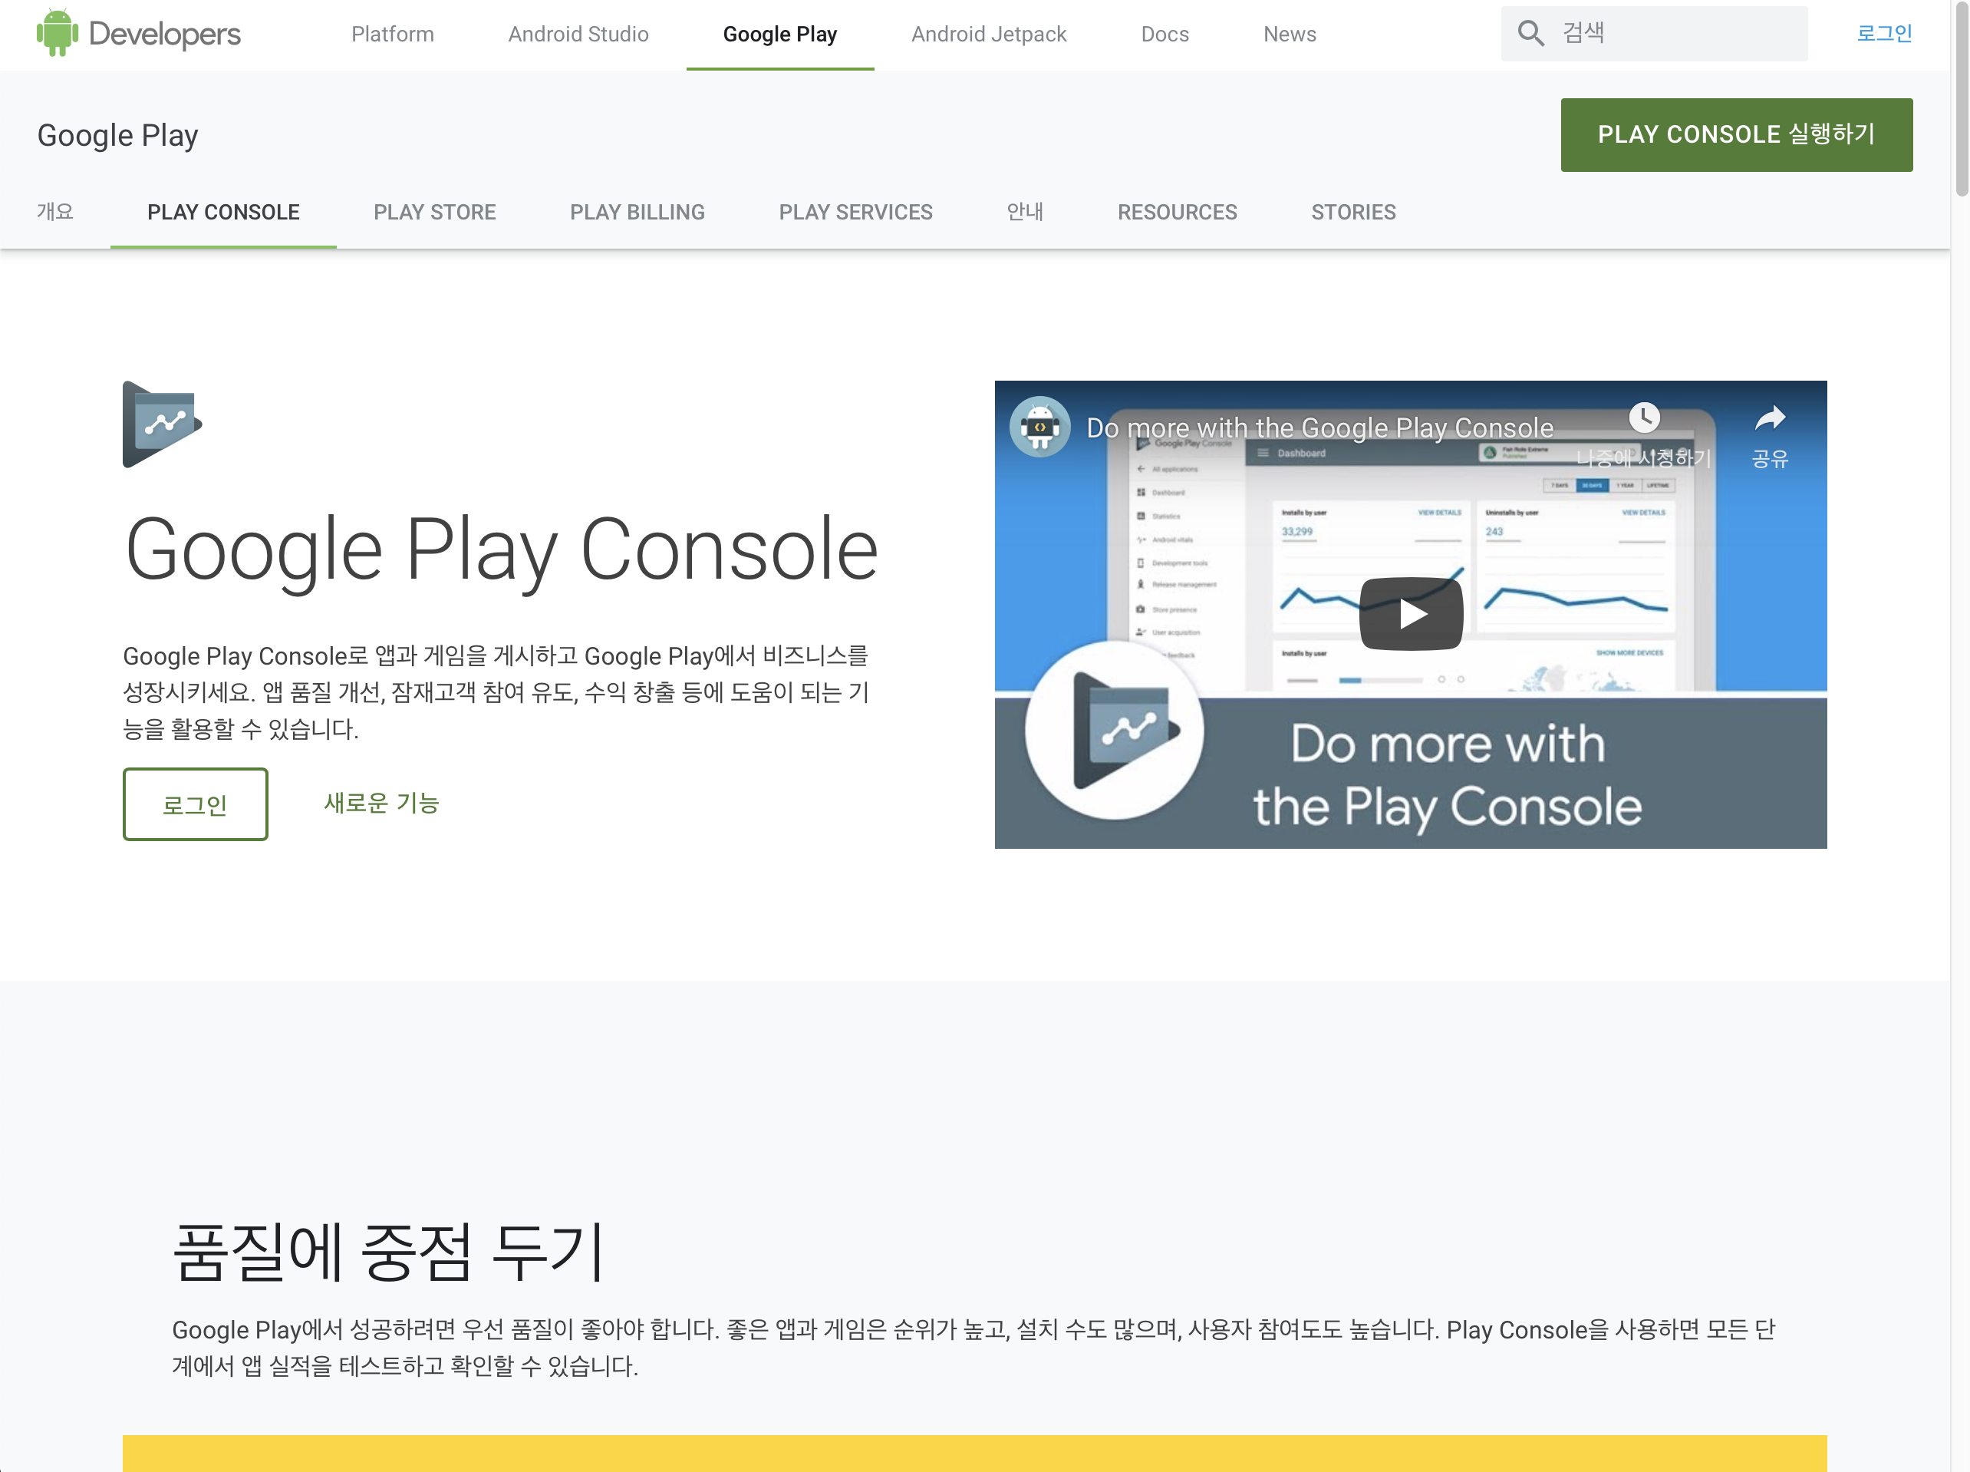Click the Watch Later clock icon
This screenshot has width=1970, height=1472.
[x=1643, y=417]
